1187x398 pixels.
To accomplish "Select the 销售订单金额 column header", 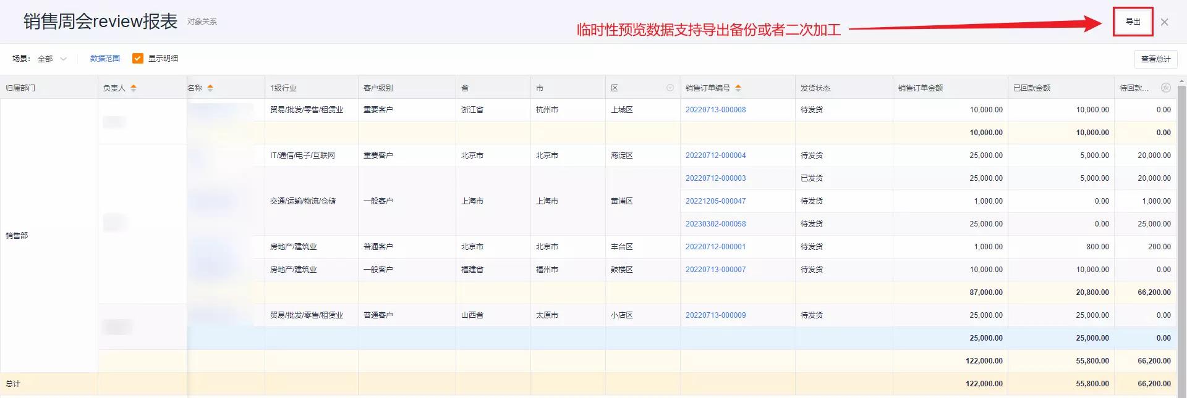I will [950, 88].
